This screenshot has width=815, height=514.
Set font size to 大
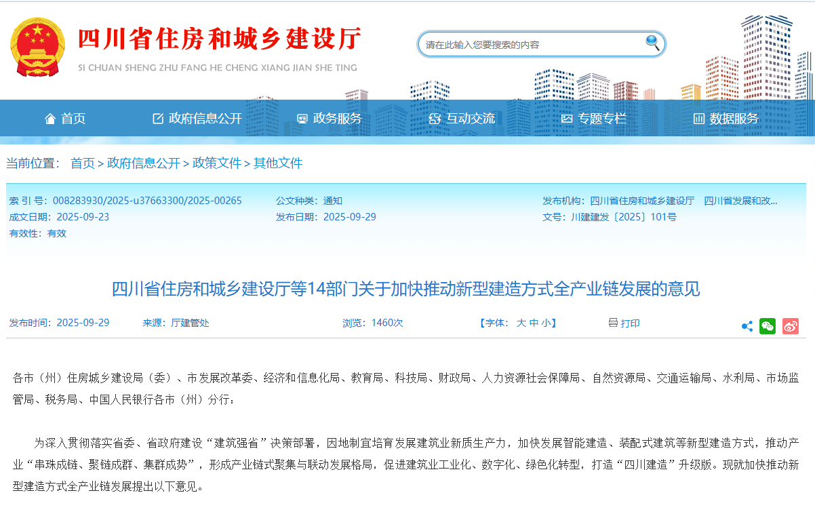pos(521,323)
